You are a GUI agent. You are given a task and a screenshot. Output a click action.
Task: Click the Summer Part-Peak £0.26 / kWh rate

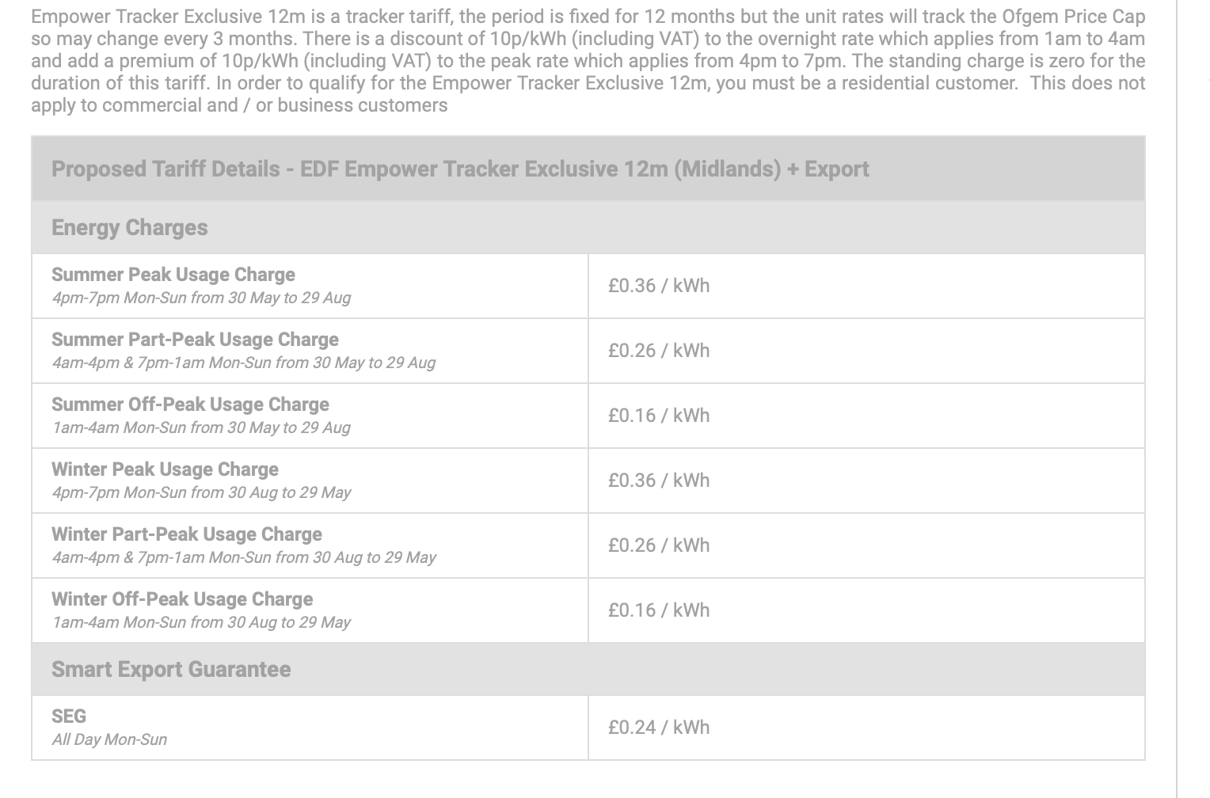pyautogui.click(x=659, y=351)
